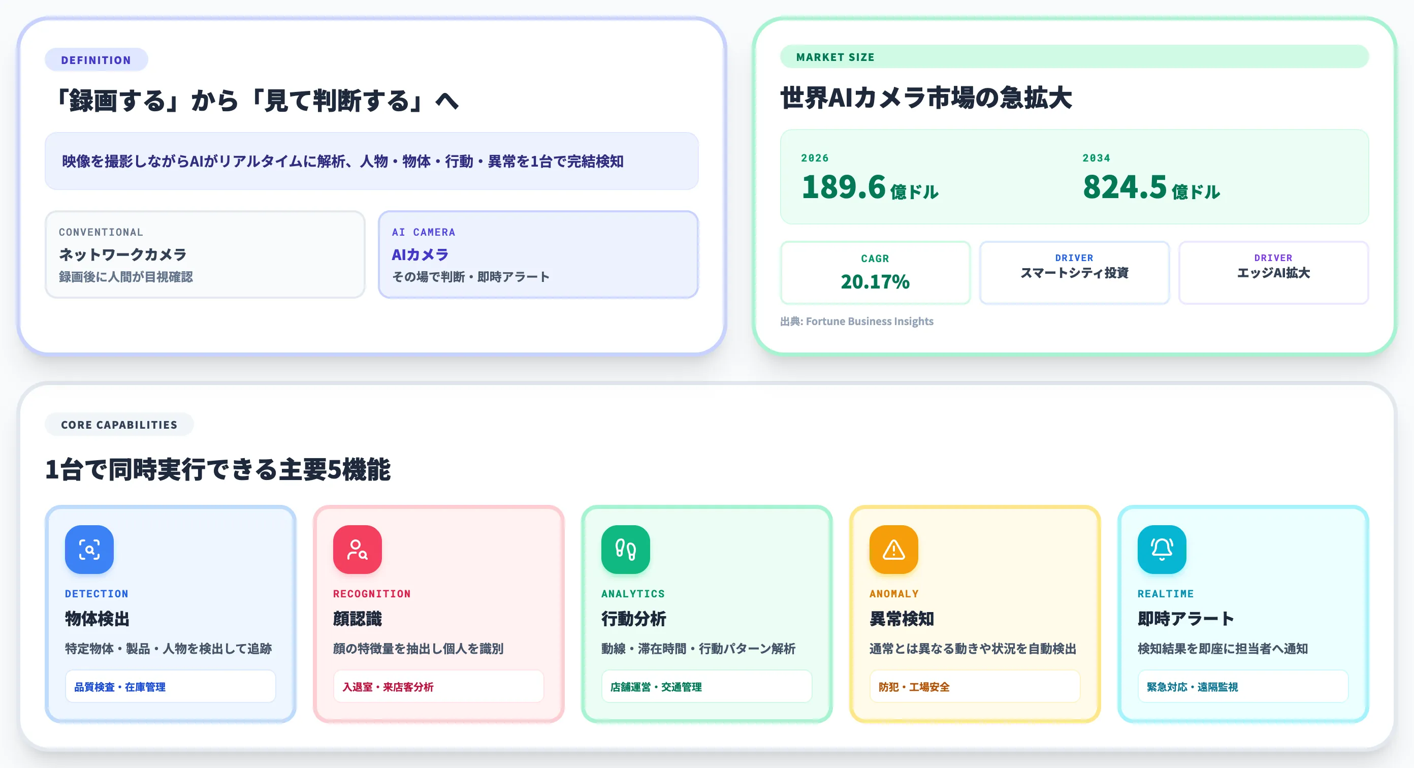1414x768 pixels.
Task: Click the text その場で判断・即時アラート
Action: point(471,277)
